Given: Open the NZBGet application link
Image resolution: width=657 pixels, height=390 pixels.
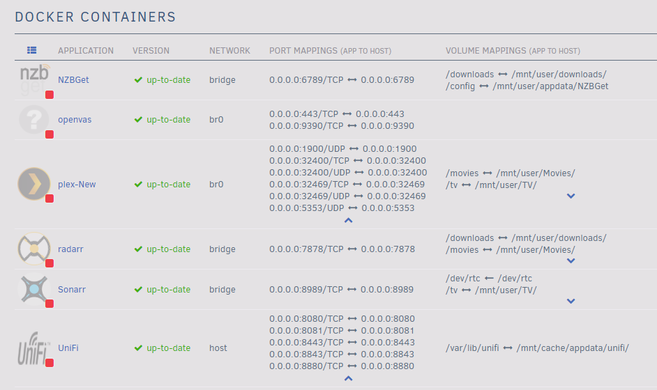Looking at the screenshot, I should [73, 79].
